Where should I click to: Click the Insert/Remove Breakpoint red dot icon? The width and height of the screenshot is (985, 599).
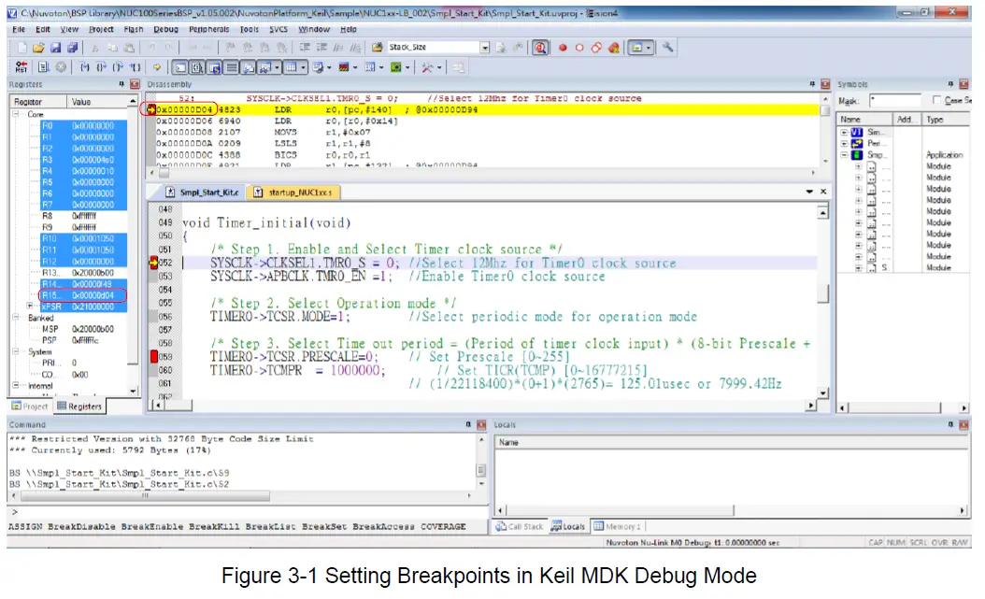pos(564,47)
